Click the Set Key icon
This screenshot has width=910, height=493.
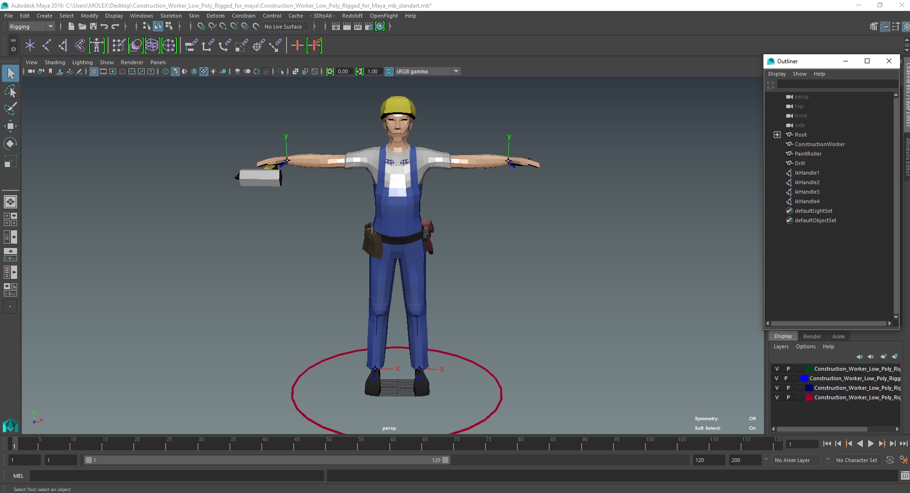coord(297,46)
